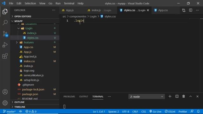Open package-lock.json in the explorer
The height and width of the screenshot is (114, 203).
(33, 89)
